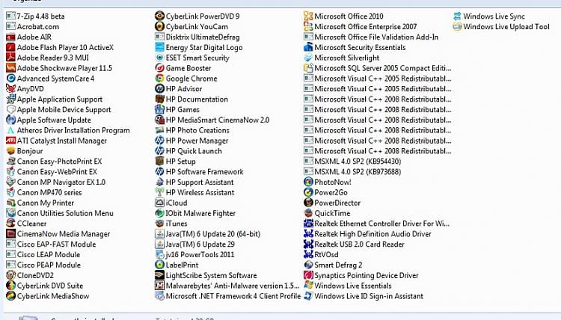Click the Malwarebytes' Anti-Malware icon
Image resolution: width=561 pixels, height=320 pixels.
(159, 286)
